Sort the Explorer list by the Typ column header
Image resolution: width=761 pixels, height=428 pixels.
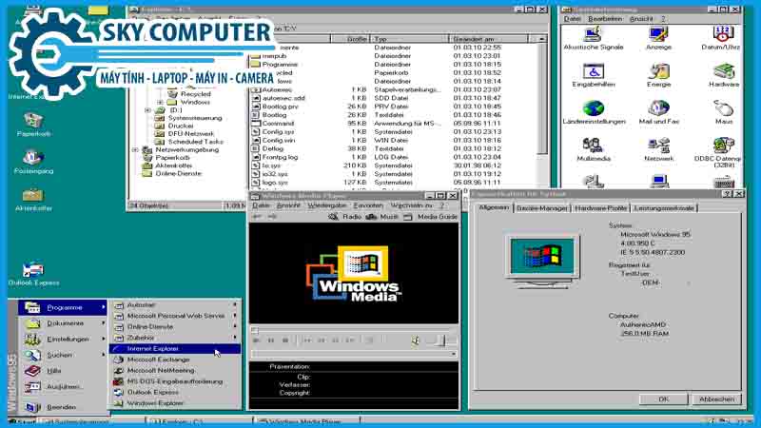(x=409, y=38)
